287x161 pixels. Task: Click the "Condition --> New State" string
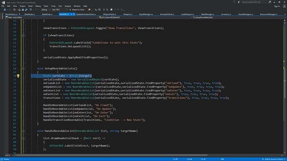click(x=123, y=120)
